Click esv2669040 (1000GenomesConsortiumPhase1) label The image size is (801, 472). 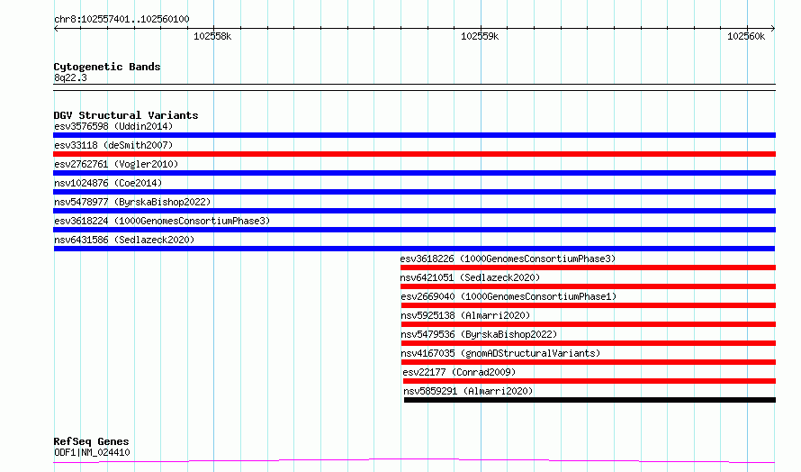508,296
